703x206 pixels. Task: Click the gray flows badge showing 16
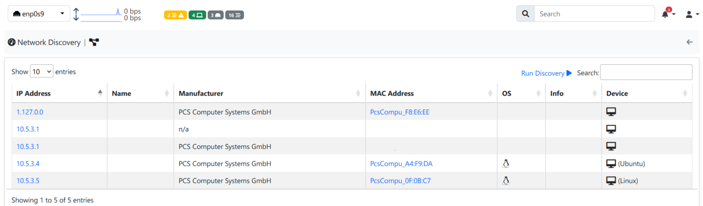tap(234, 15)
